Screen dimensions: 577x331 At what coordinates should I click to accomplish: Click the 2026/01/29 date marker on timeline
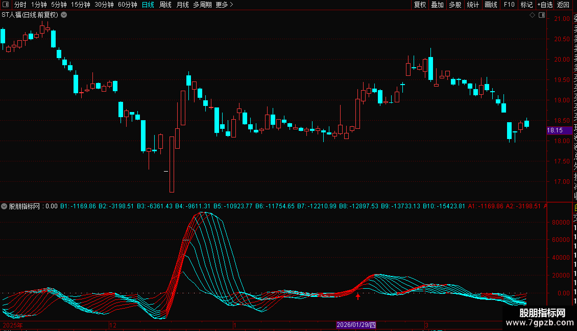356,325
